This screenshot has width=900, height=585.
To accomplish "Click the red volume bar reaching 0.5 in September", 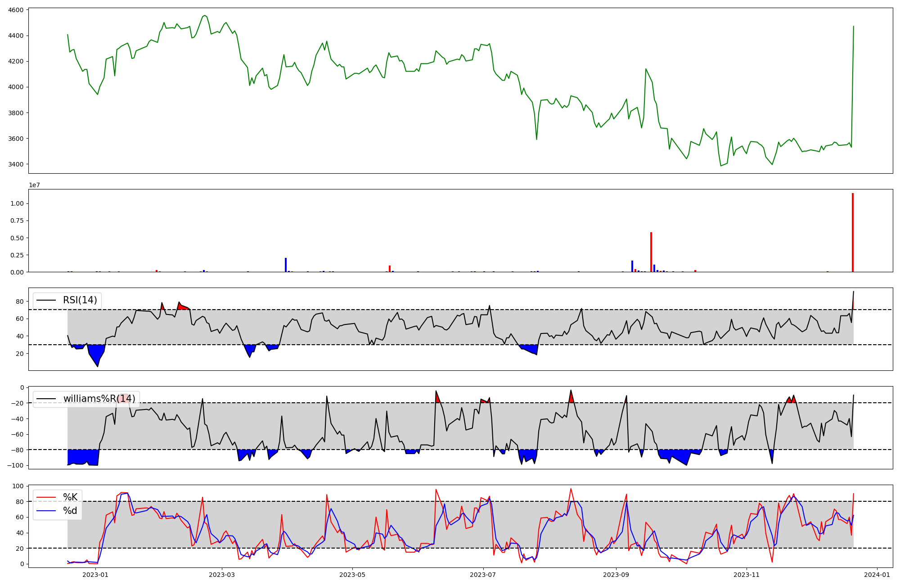I will click(x=651, y=252).
